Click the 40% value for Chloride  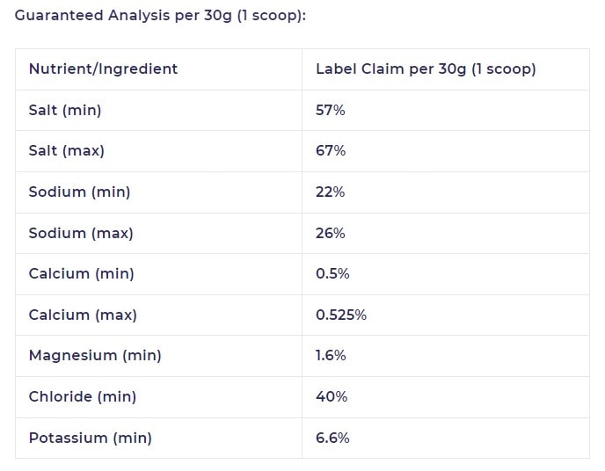click(332, 396)
